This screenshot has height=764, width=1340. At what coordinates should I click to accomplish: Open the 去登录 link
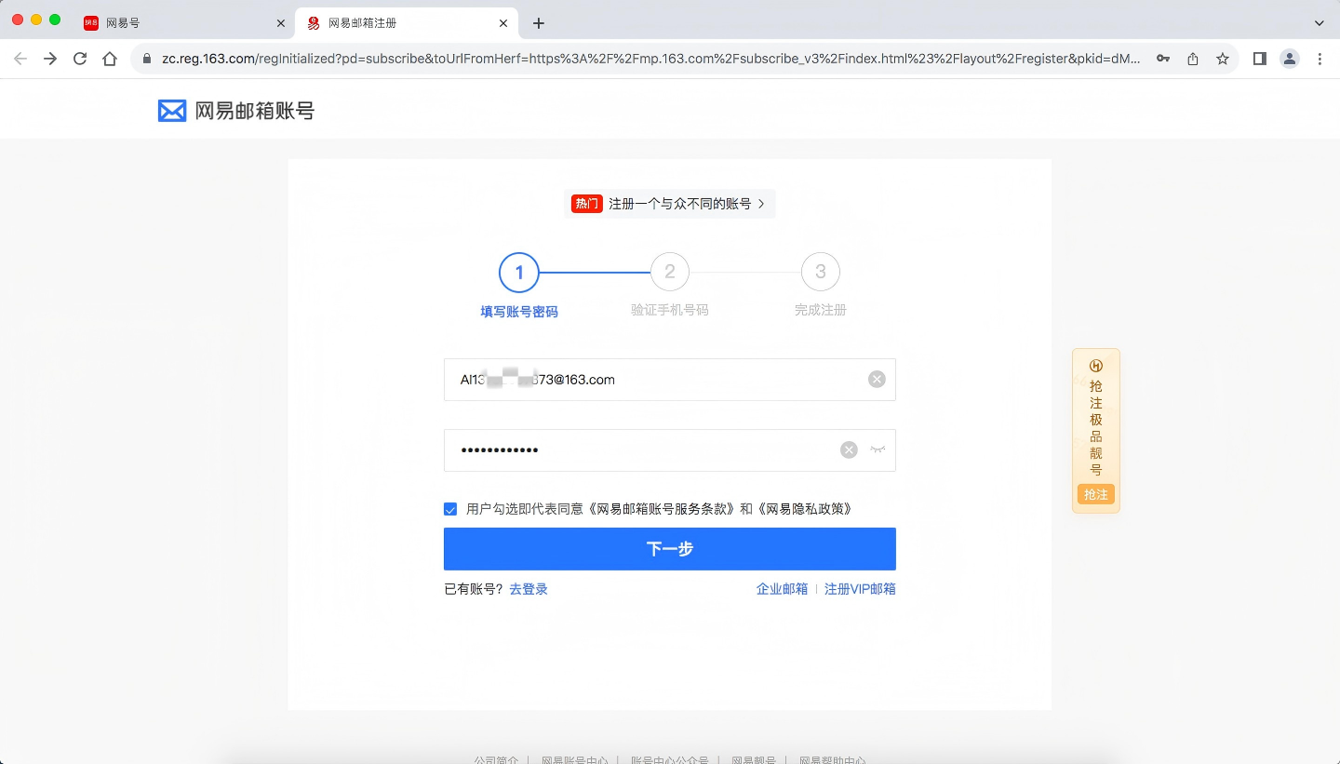coord(529,589)
